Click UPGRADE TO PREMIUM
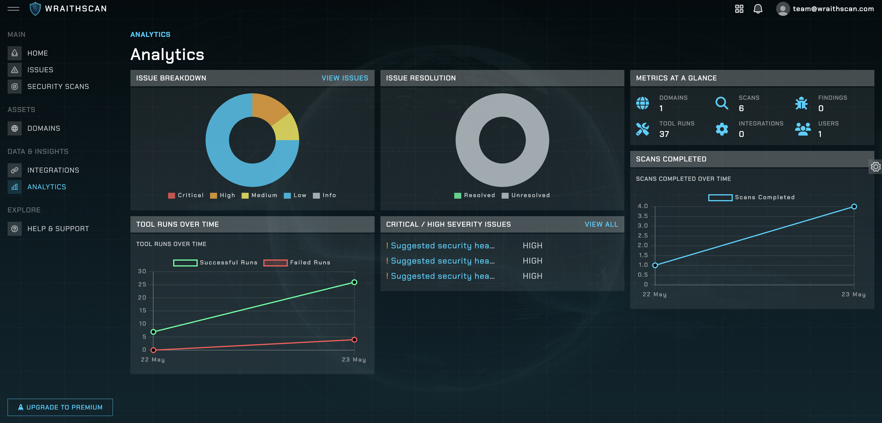 [x=60, y=407]
